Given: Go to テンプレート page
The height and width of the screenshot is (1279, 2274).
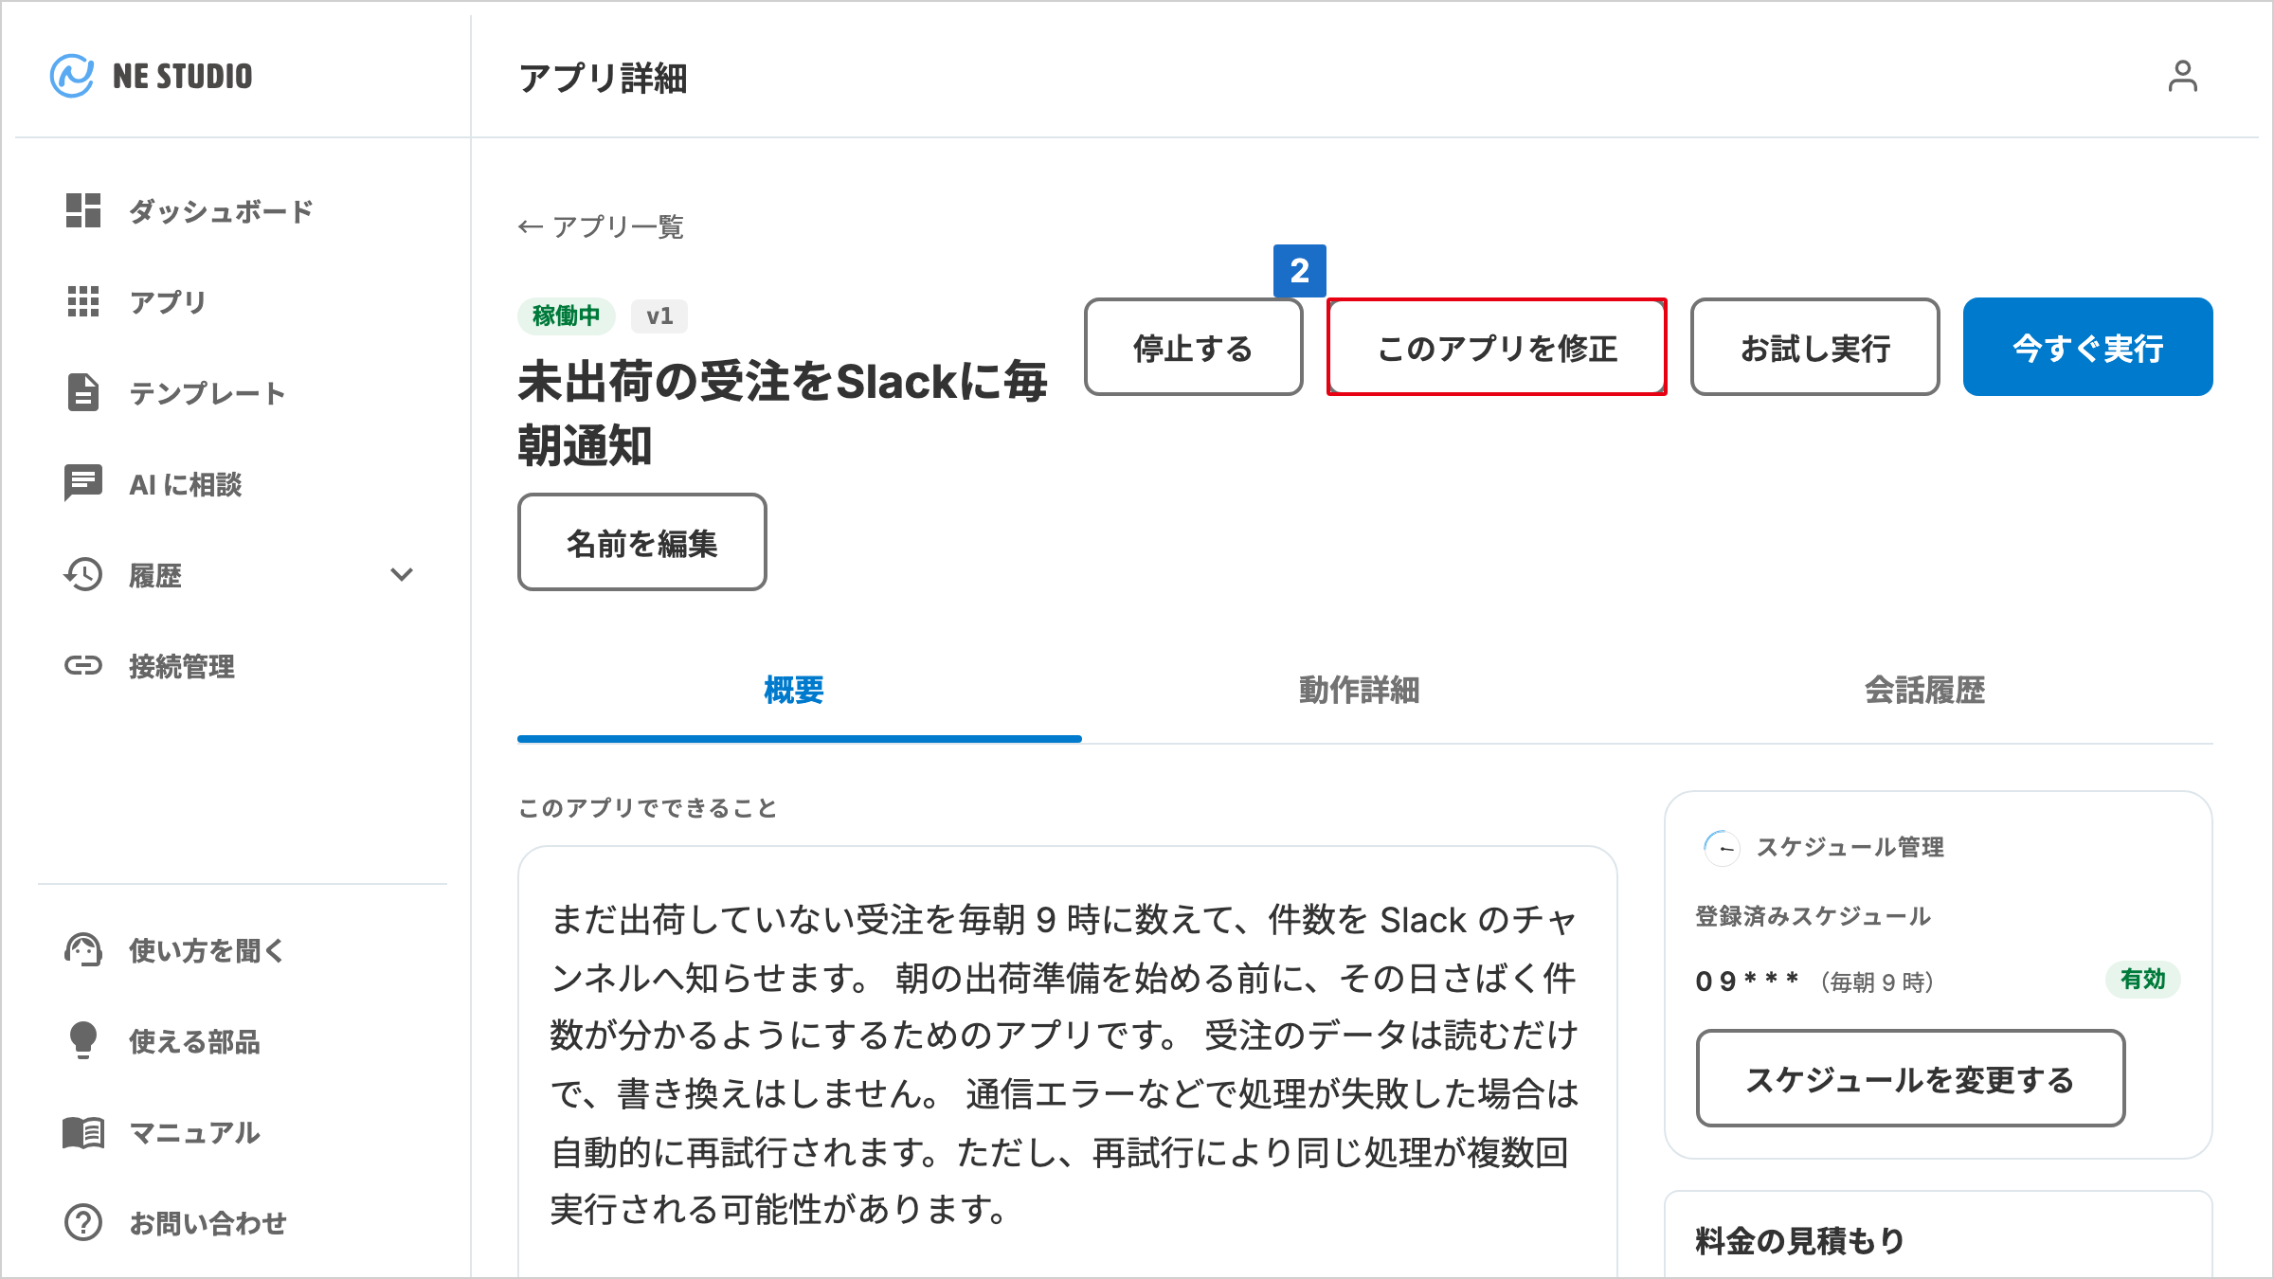Looking at the screenshot, I should (x=208, y=393).
